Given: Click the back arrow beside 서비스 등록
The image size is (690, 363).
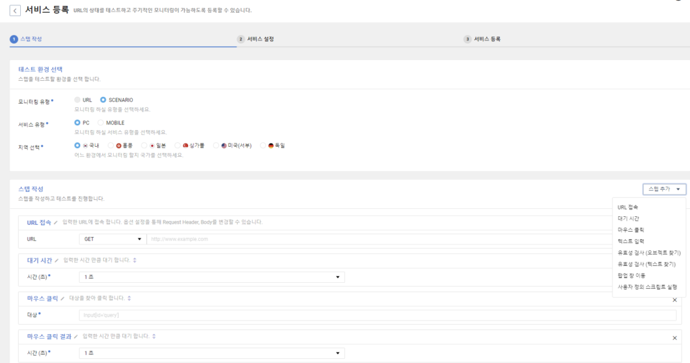Looking at the screenshot, I should click(15, 11).
